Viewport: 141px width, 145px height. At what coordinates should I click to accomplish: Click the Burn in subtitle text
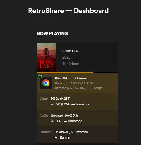[65, 137]
